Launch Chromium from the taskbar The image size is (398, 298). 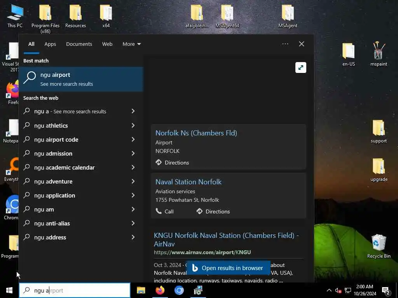(x=179, y=290)
